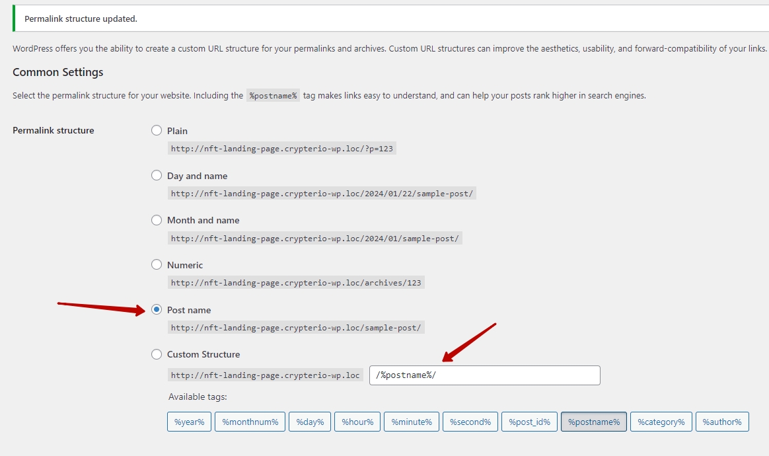Click the custom structure text field
This screenshot has height=456, width=769.
coord(484,375)
